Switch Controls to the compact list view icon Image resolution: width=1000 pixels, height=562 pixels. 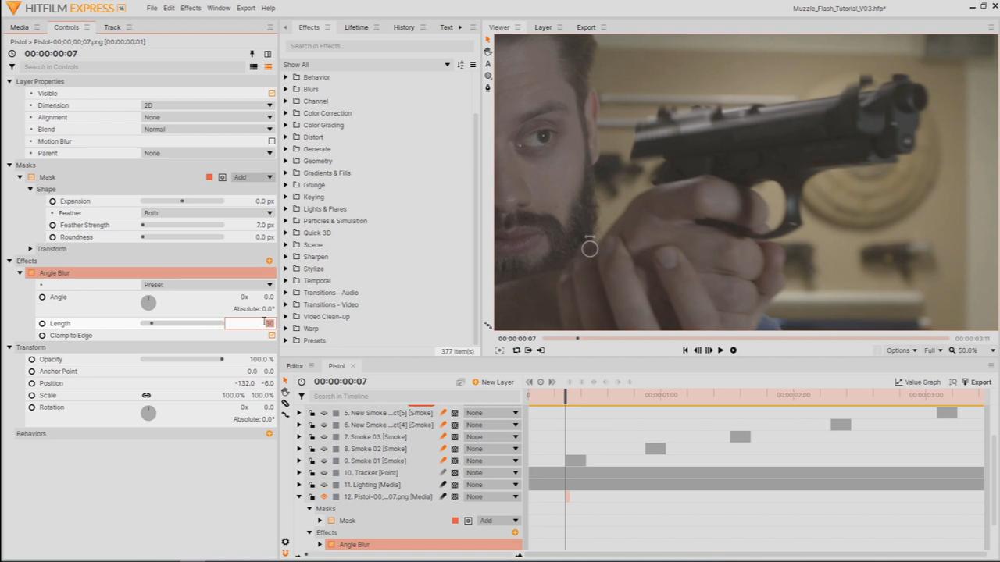253,67
